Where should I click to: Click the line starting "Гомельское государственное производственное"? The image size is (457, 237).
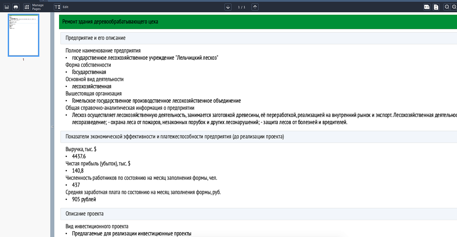[156, 101]
